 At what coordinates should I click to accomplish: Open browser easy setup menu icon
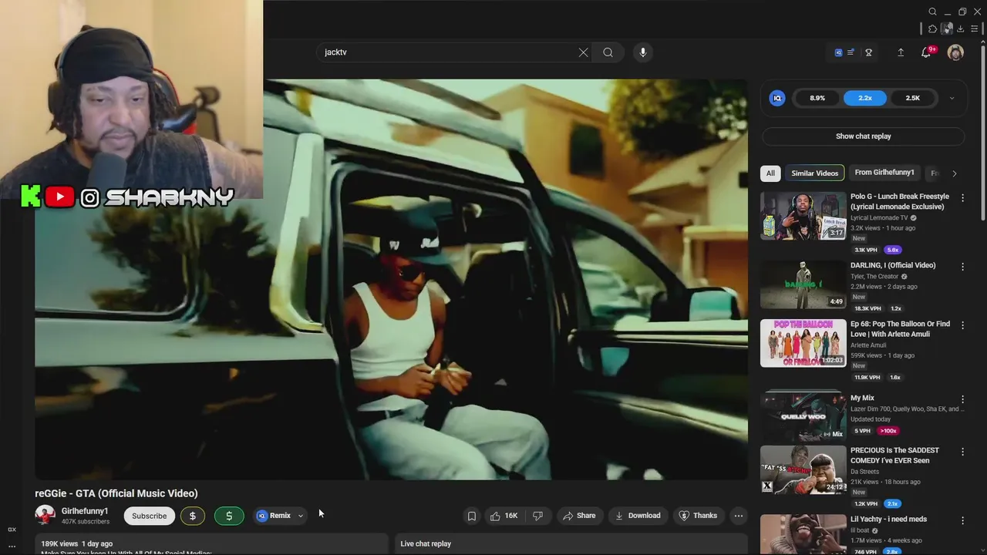click(975, 29)
